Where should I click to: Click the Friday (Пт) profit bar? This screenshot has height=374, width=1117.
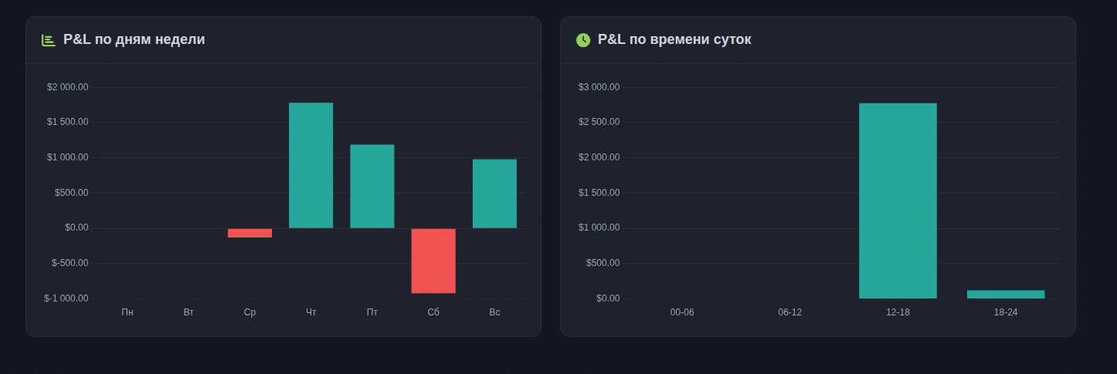pyautogui.click(x=372, y=186)
